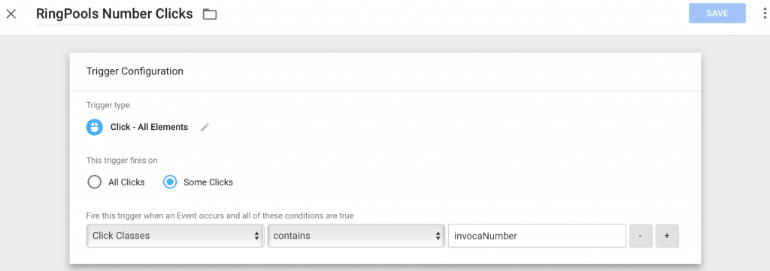The width and height of the screenshot is (770, 271).
Task: Click the Trigger Configuration header
Action: click(135, 71)
